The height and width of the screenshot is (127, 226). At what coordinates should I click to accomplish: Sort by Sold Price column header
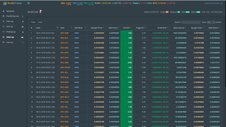[113, 28]
